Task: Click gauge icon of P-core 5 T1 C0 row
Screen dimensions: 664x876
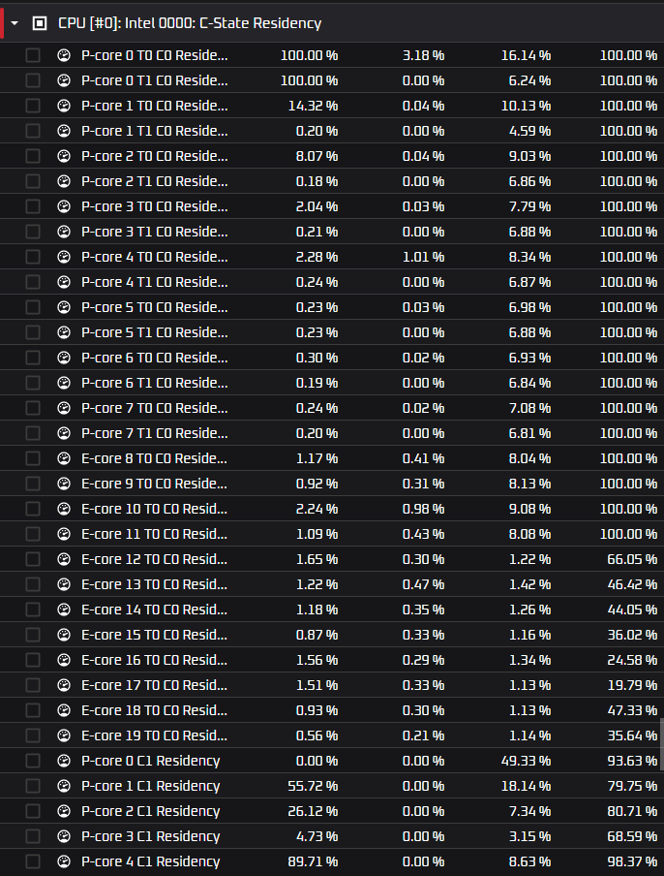Action: pyautogui.click(x=64, y=332)
